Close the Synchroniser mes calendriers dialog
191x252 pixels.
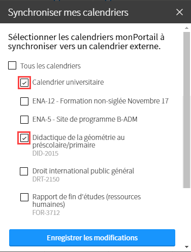(179, 12)
